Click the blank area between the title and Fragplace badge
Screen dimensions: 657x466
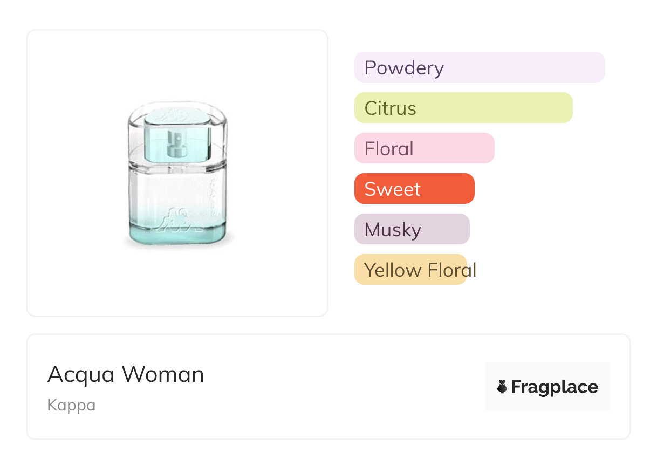tap(345, 387)
